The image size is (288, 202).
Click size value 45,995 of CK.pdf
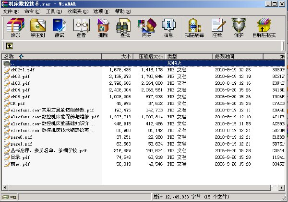pos(123,103)
